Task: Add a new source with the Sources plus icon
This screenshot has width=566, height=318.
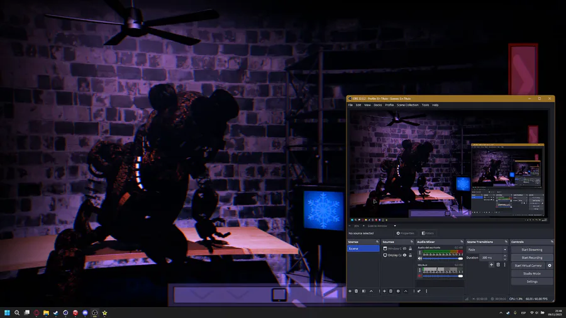Action: 384,291
